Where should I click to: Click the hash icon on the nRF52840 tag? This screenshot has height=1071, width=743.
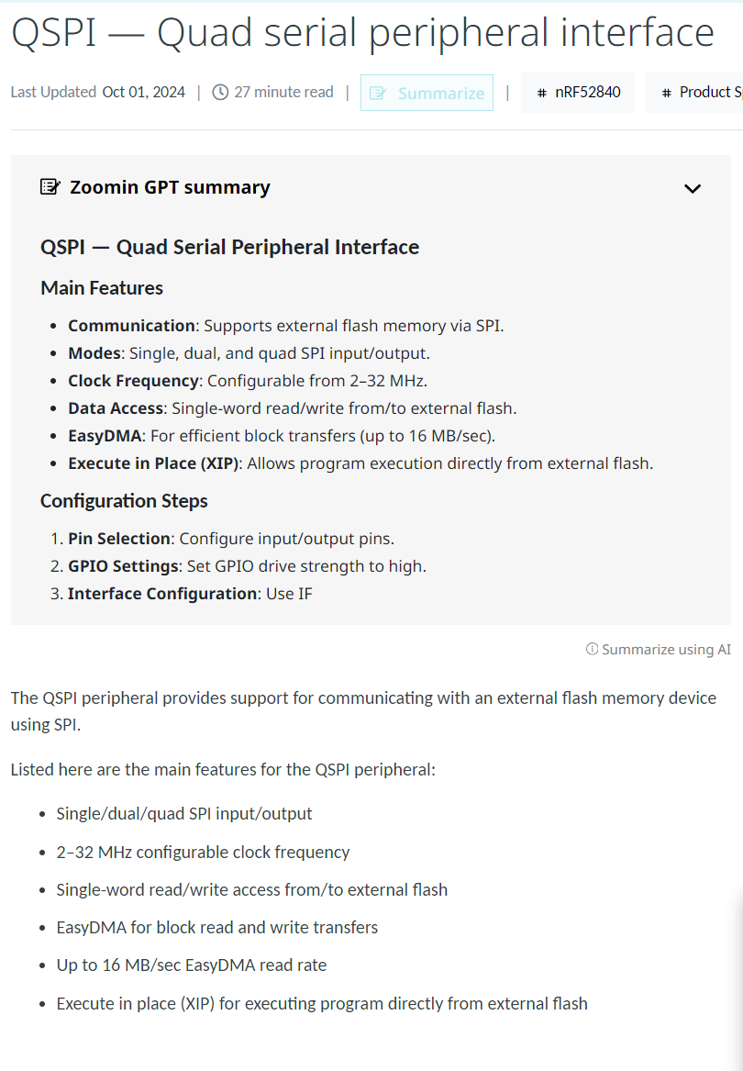click(x=542, y=93)
